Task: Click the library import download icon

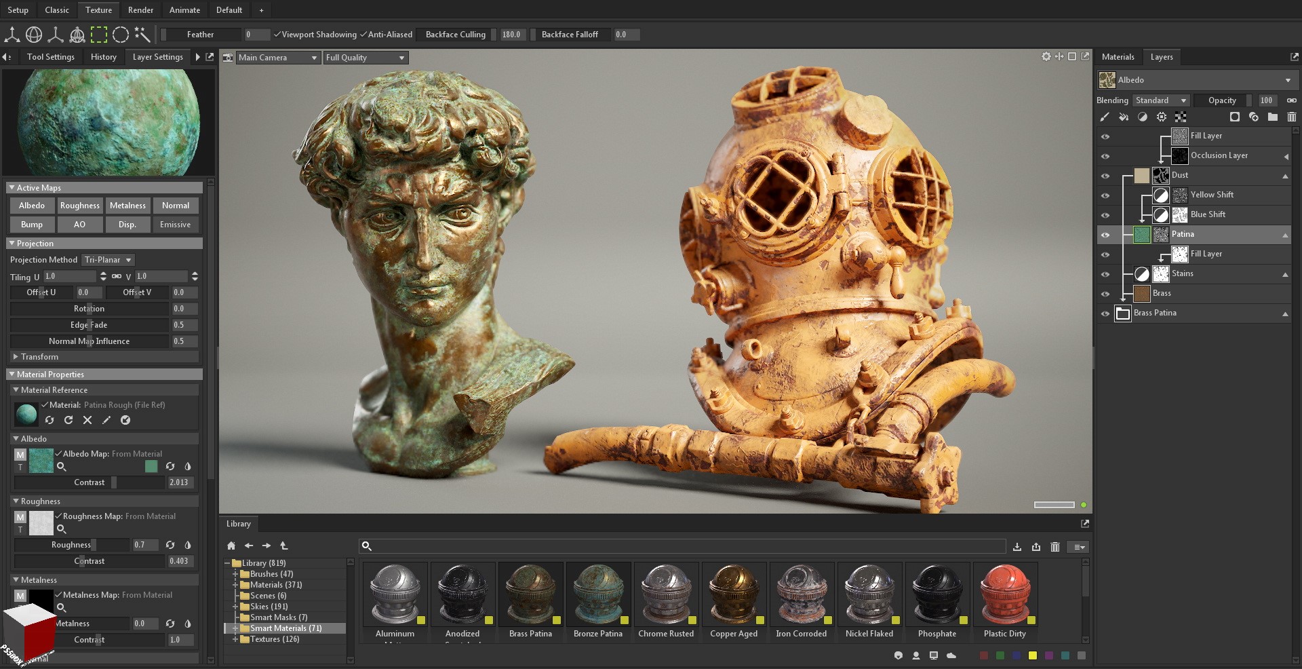Action: coord(1017,547)
